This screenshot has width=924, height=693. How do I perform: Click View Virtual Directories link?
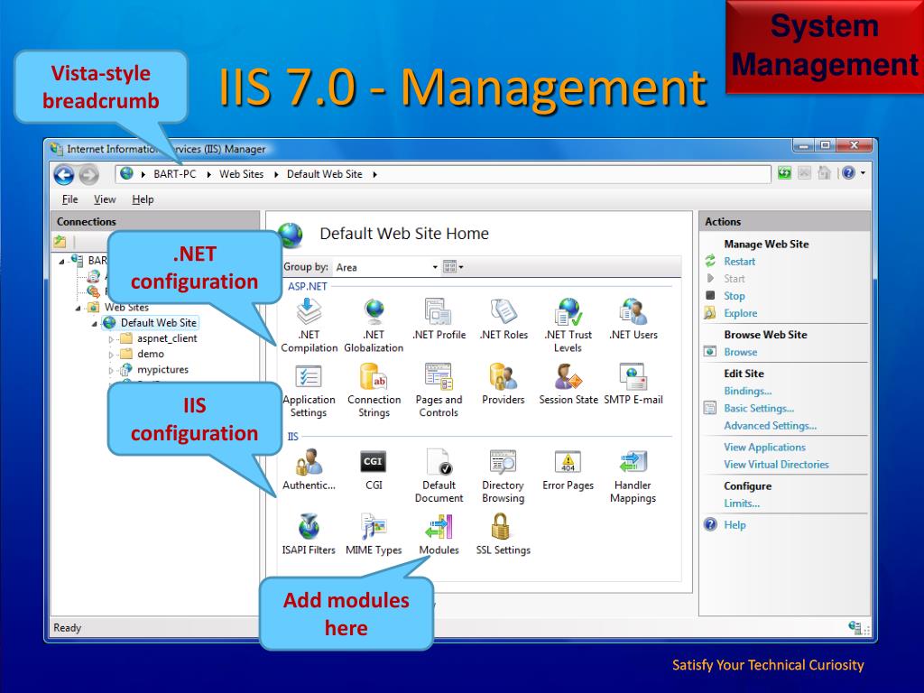776,465
